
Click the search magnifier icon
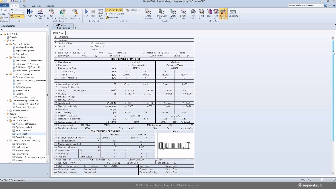(325, 6)
